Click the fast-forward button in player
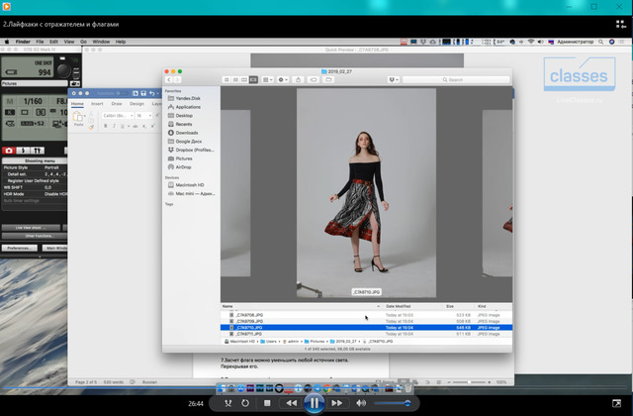This screenshot has height=416, width=633. tap(338, 404)
